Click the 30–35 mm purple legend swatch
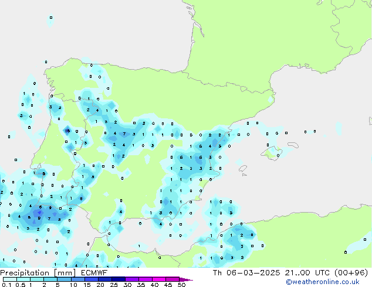This screenshot has height=287, width=372. coord(131,279)
